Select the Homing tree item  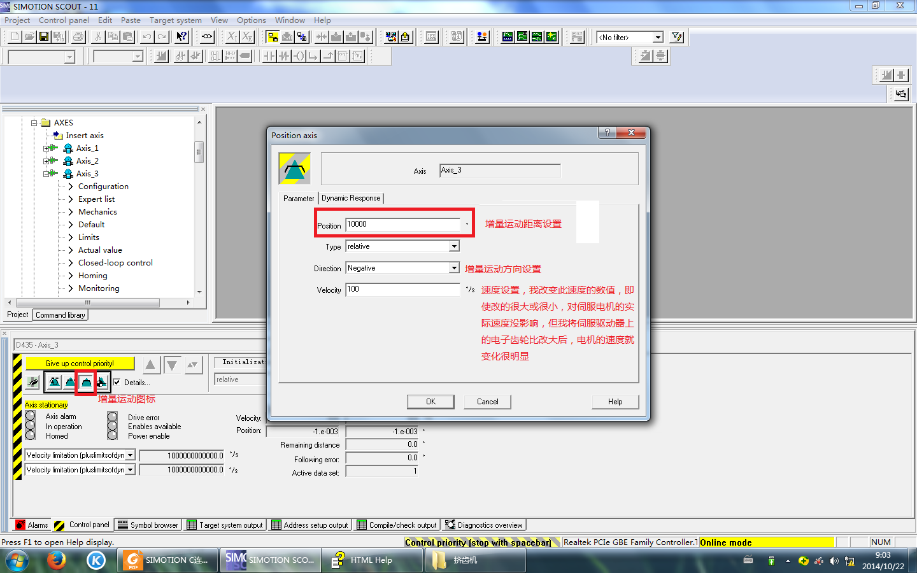[93, 276]
